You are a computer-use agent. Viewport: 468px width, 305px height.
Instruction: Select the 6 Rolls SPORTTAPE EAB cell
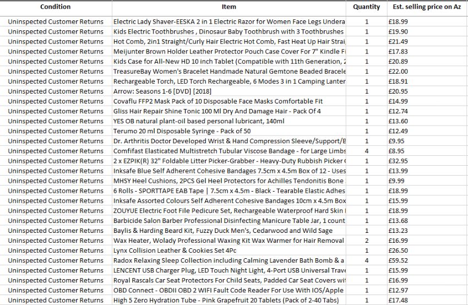coord(229,190)
